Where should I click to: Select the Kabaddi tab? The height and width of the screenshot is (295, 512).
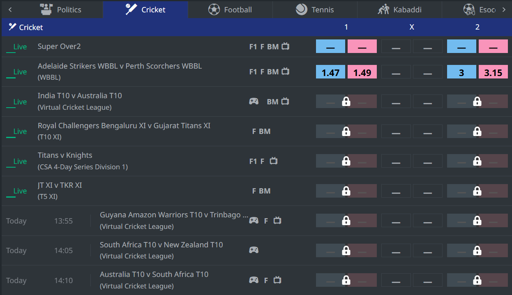(x=399, y=9)
